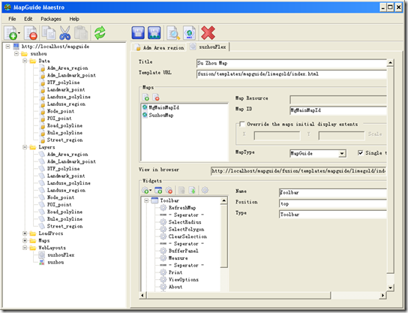Select Road_polyline under Layers
The height and width of the screenshot is (313, 408).
click(x=64, y=212)
